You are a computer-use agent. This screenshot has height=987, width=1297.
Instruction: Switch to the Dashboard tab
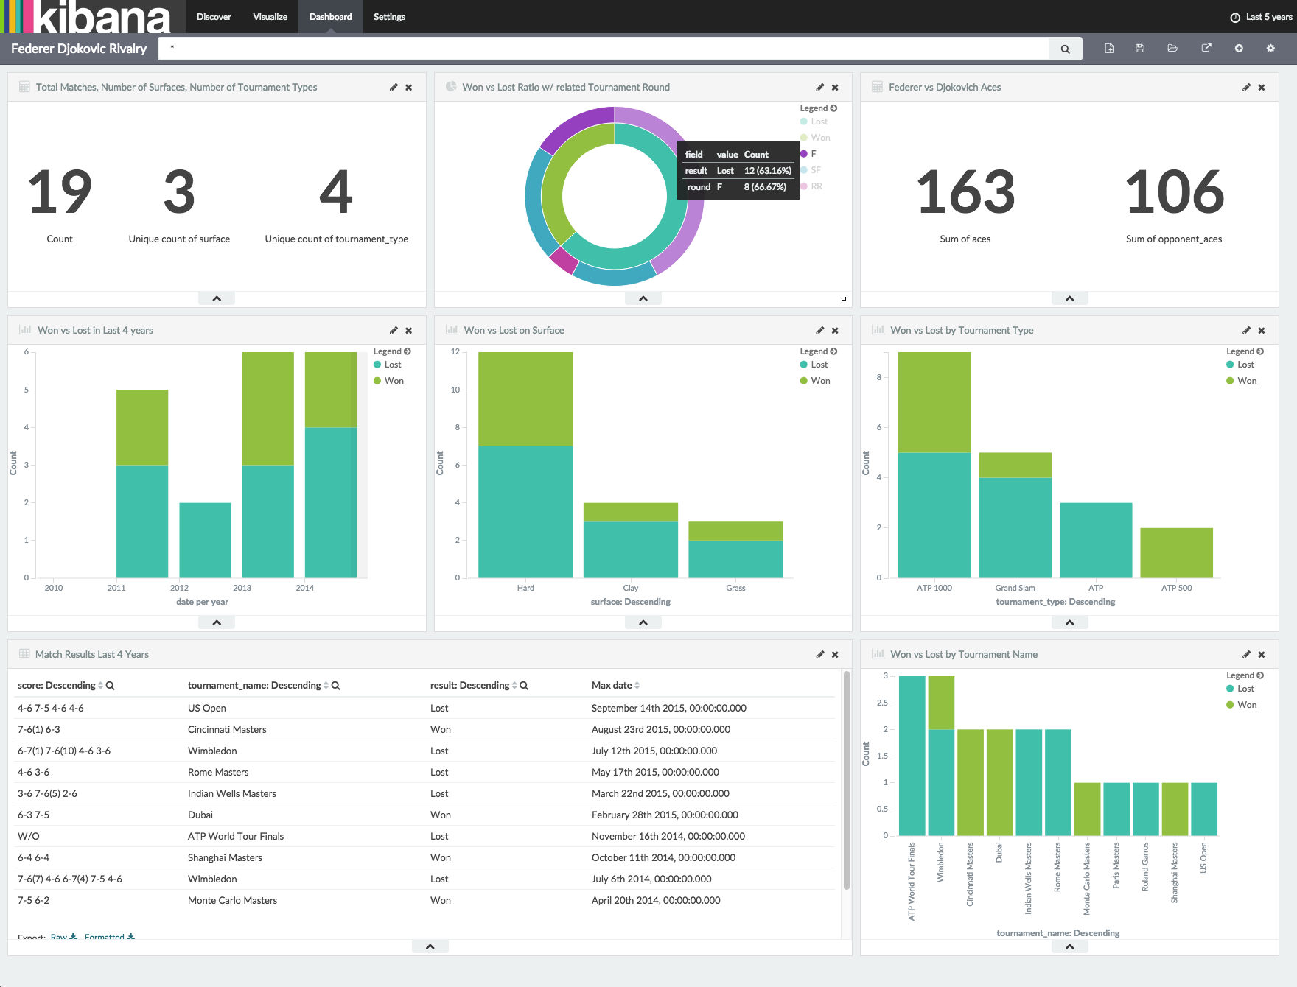coord(331,16)
